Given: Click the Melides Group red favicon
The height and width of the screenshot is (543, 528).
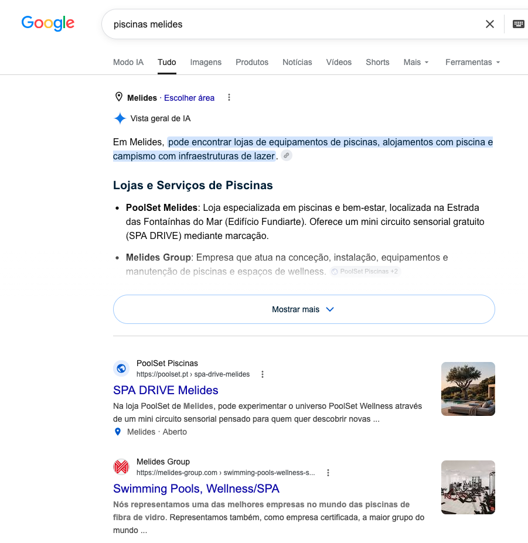Looking at the screenshot, I should tap(121, 467).
